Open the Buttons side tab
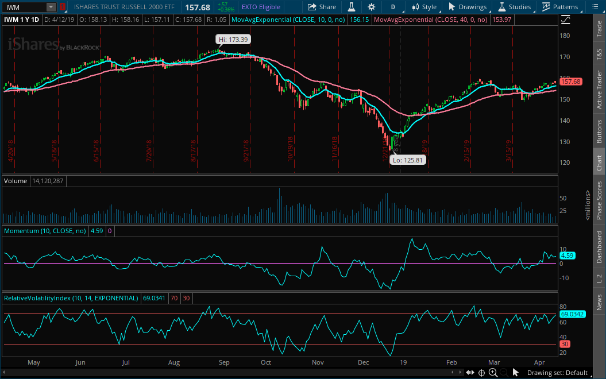The height and width of the screenshot is (379, 606). coord(599,132)
